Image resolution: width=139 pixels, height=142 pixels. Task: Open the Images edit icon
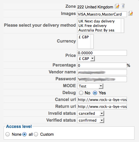click(x=130, y=13)
